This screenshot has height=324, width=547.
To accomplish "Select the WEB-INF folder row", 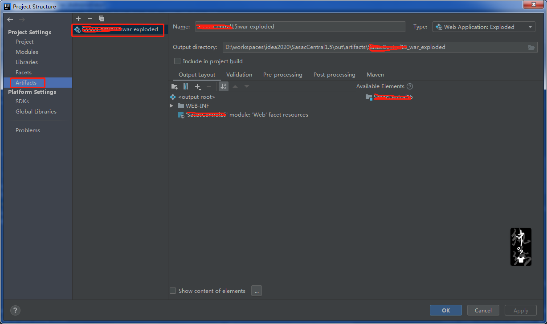I will coord(193,106).
